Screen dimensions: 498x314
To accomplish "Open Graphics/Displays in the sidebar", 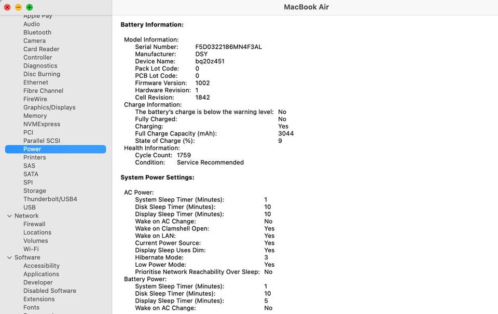I will click(x=49, y=107).
